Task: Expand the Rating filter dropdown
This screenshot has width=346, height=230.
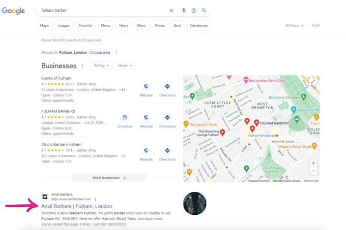Action: pos(101,65)
